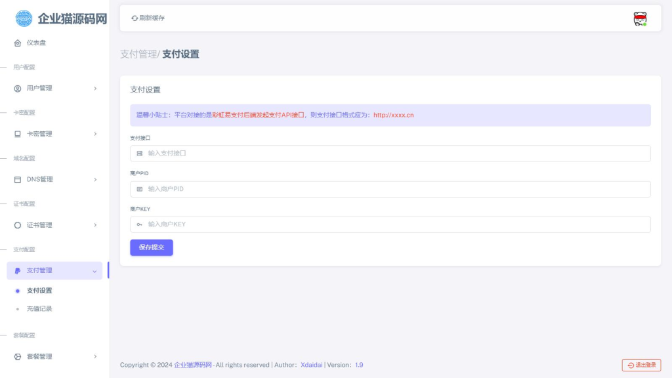This screenshot has width=672, height=378.
Task: Click the 企业猫源码网 site logo icon
Action: coord(24,18)
